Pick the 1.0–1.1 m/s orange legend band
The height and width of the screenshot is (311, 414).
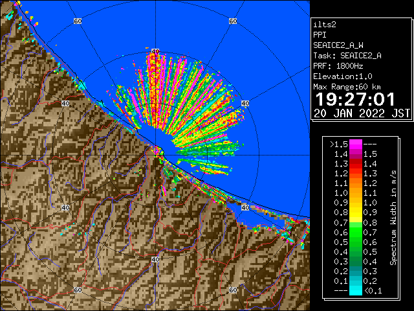pos(356,193)
